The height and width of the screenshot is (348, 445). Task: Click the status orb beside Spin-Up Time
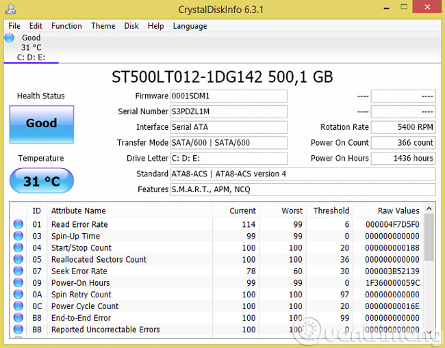[18, 236]
